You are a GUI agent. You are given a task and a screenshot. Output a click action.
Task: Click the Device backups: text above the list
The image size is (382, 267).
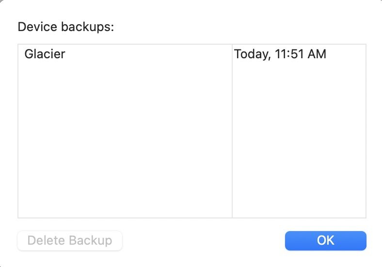click(65, 27)
